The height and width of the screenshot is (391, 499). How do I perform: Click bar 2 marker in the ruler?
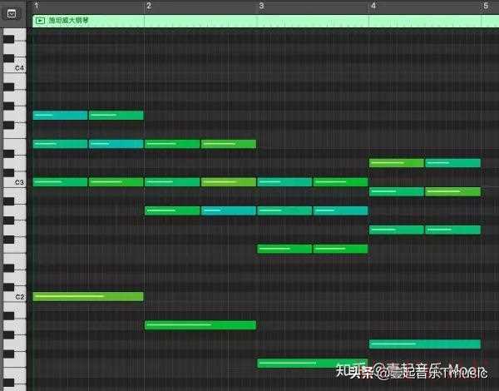click(148, 6)
